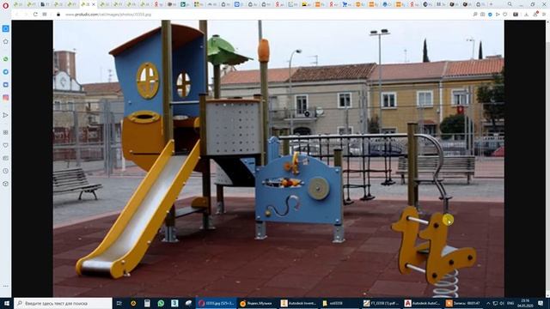Screen dimensions: 550x309
Task: Open the workspaces icon atop sidebar
Action: pyautogui.click(x=6, y=28)
